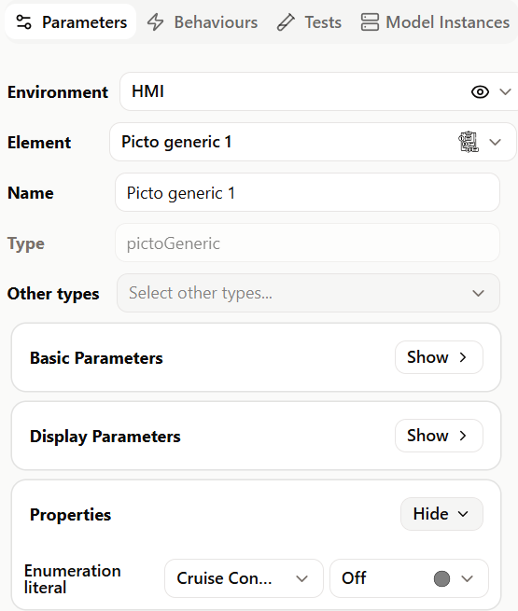
Task: Show the Display Parameters section
Action: tap(439, 436)
